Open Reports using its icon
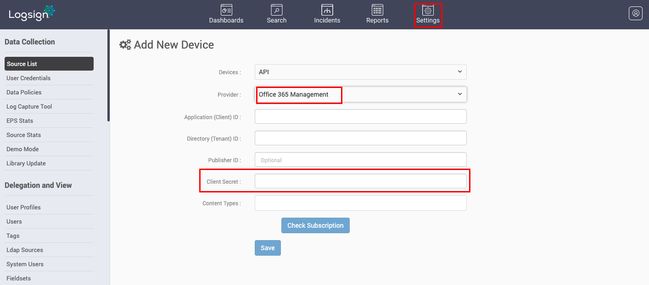Screen dimensions: 649x285 point(377,13)
